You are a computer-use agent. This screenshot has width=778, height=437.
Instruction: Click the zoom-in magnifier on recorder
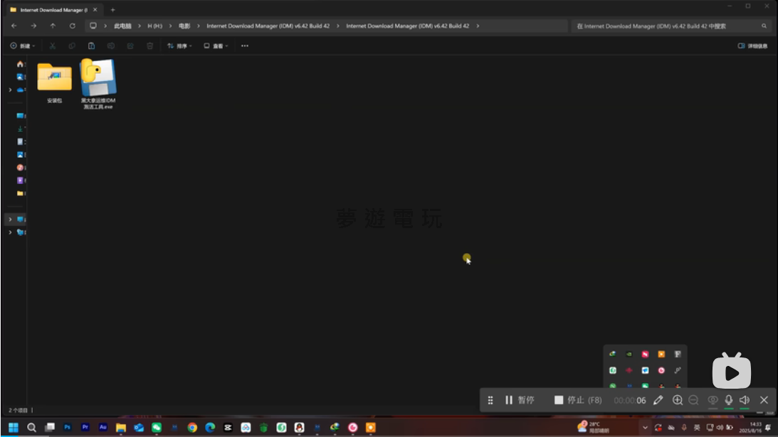pos(677,400)
